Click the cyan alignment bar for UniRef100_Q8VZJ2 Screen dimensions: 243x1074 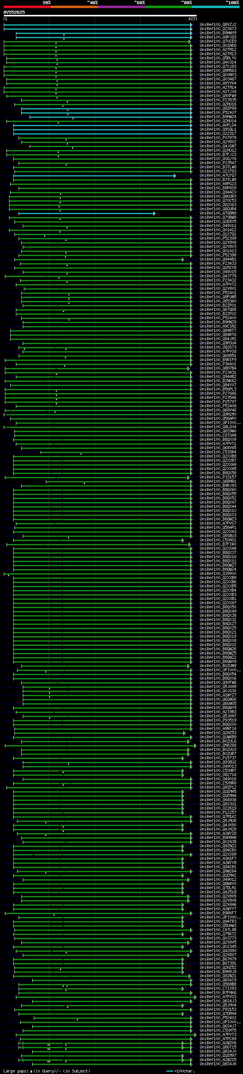coord(98,25)
